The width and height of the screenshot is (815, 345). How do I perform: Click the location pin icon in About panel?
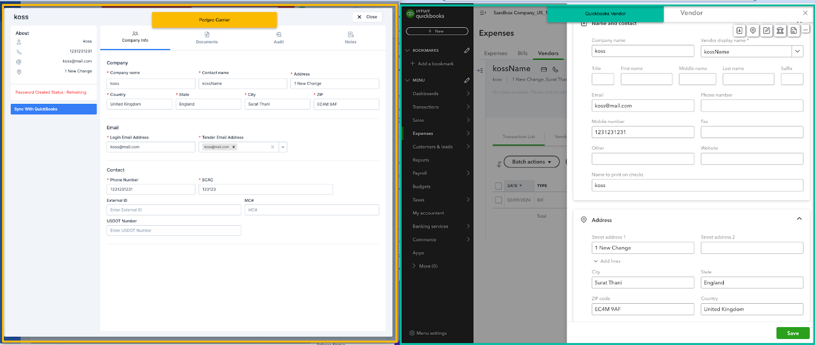pyautogui.click(x=19, y=72)
